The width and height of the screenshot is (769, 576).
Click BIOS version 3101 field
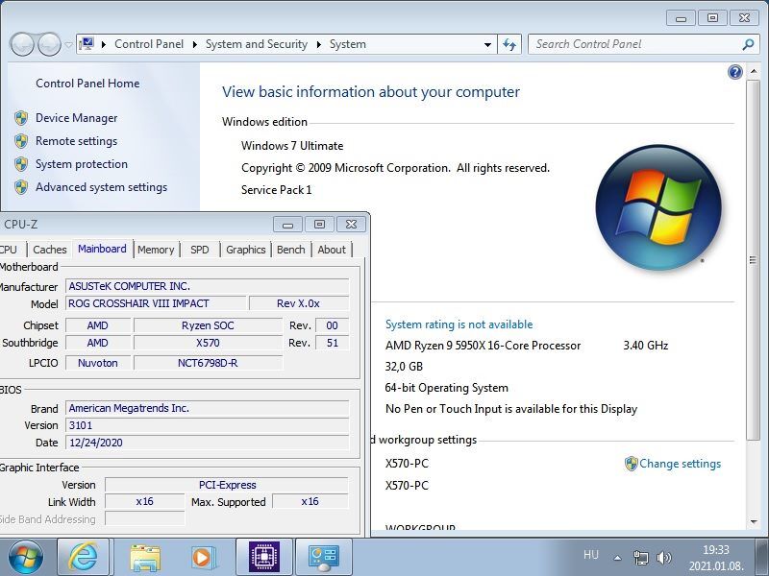tap(207, 425)
